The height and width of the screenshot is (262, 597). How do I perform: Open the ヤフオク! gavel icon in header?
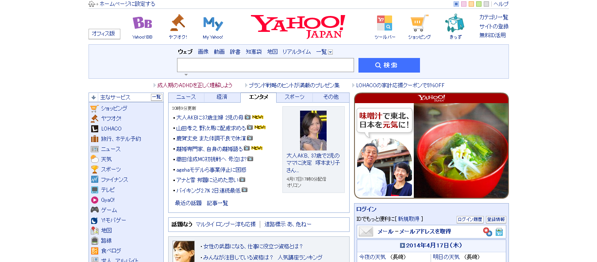click(x=177, y=23)
